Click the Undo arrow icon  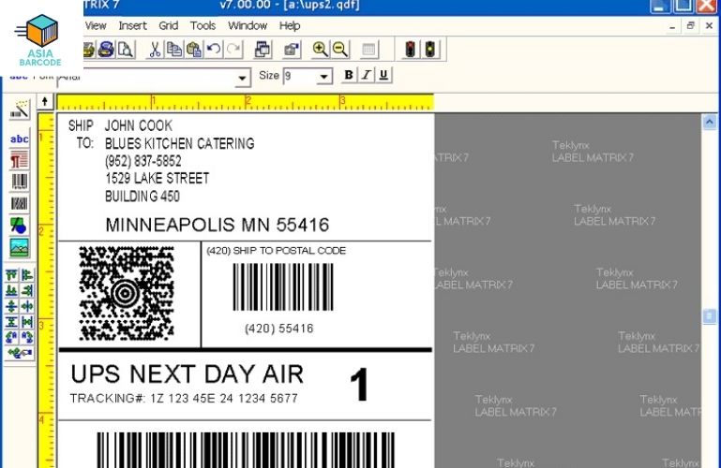coord(215,50)
